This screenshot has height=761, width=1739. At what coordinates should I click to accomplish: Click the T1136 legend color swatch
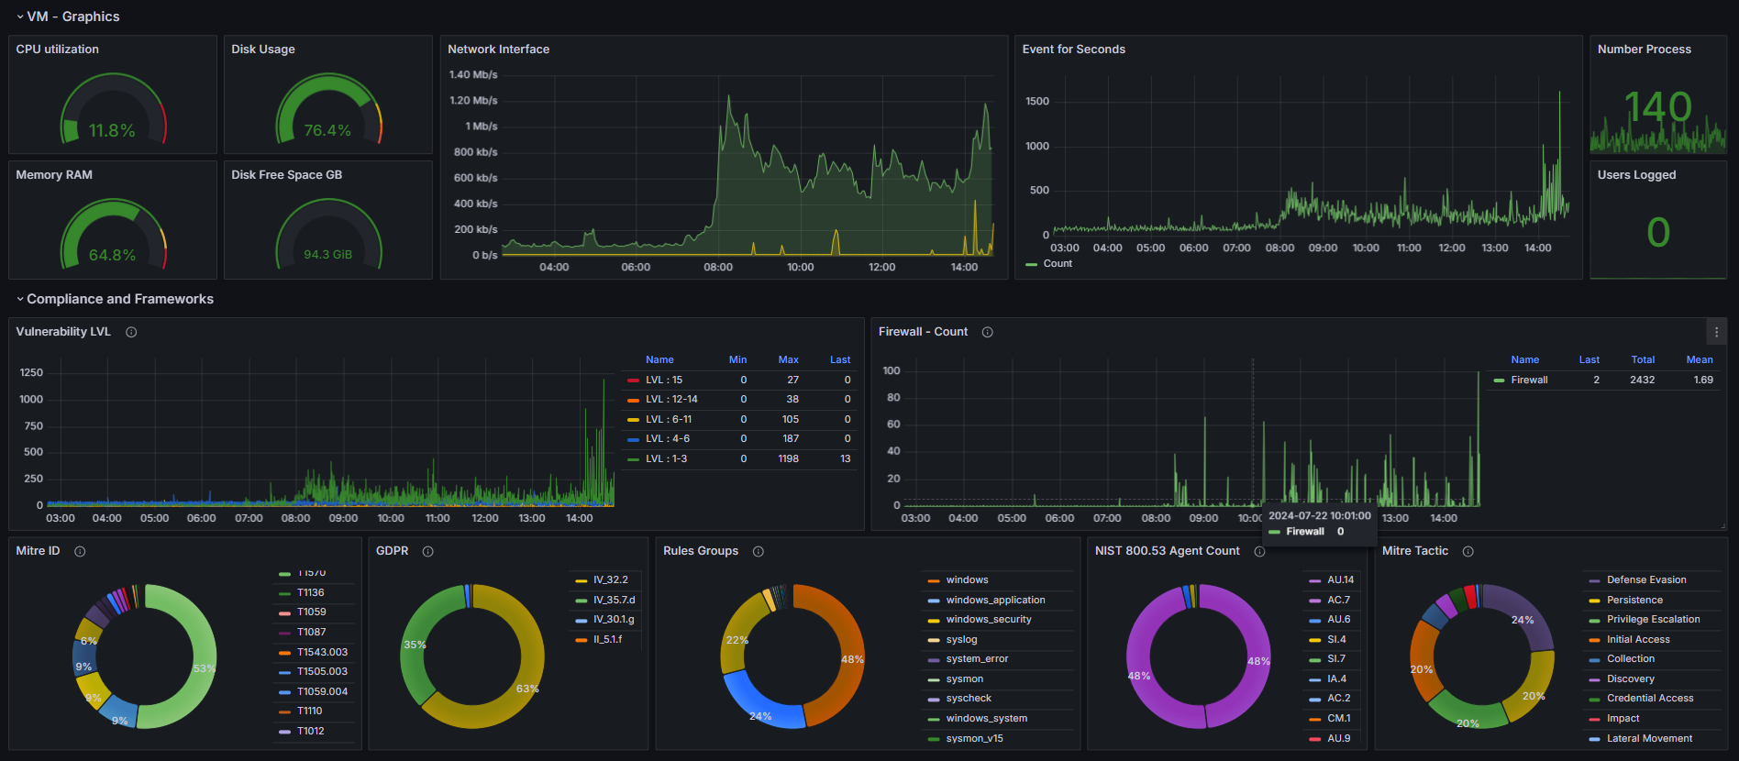point(284,593)
